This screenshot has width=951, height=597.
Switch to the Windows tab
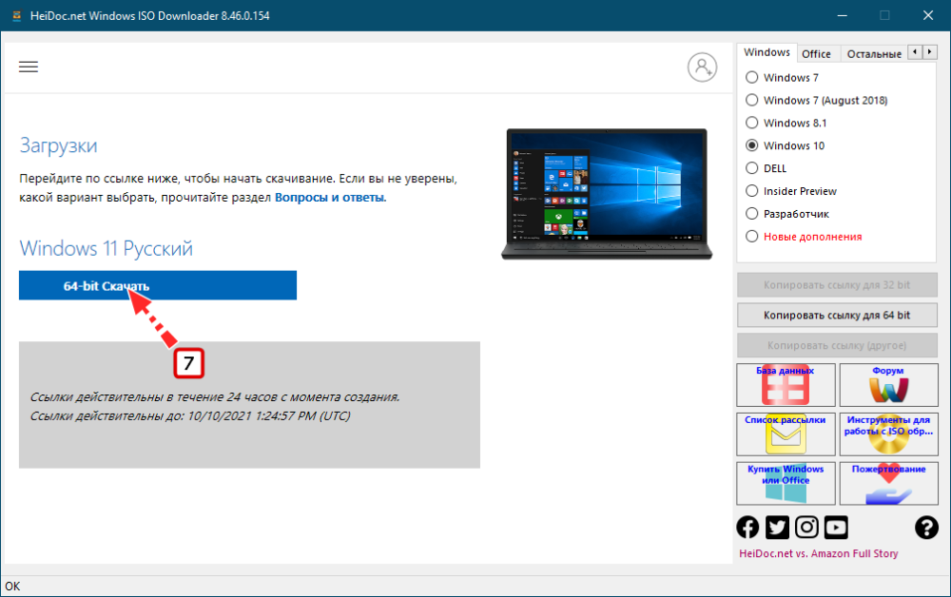click(767, 52)
